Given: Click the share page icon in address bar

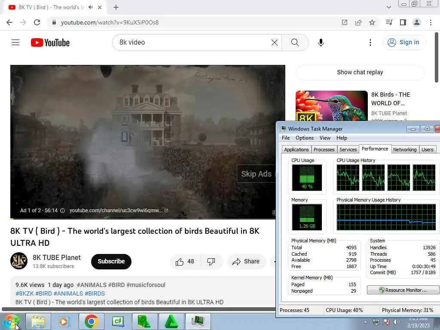Looking at the screenshot, I should click(358, 22).
